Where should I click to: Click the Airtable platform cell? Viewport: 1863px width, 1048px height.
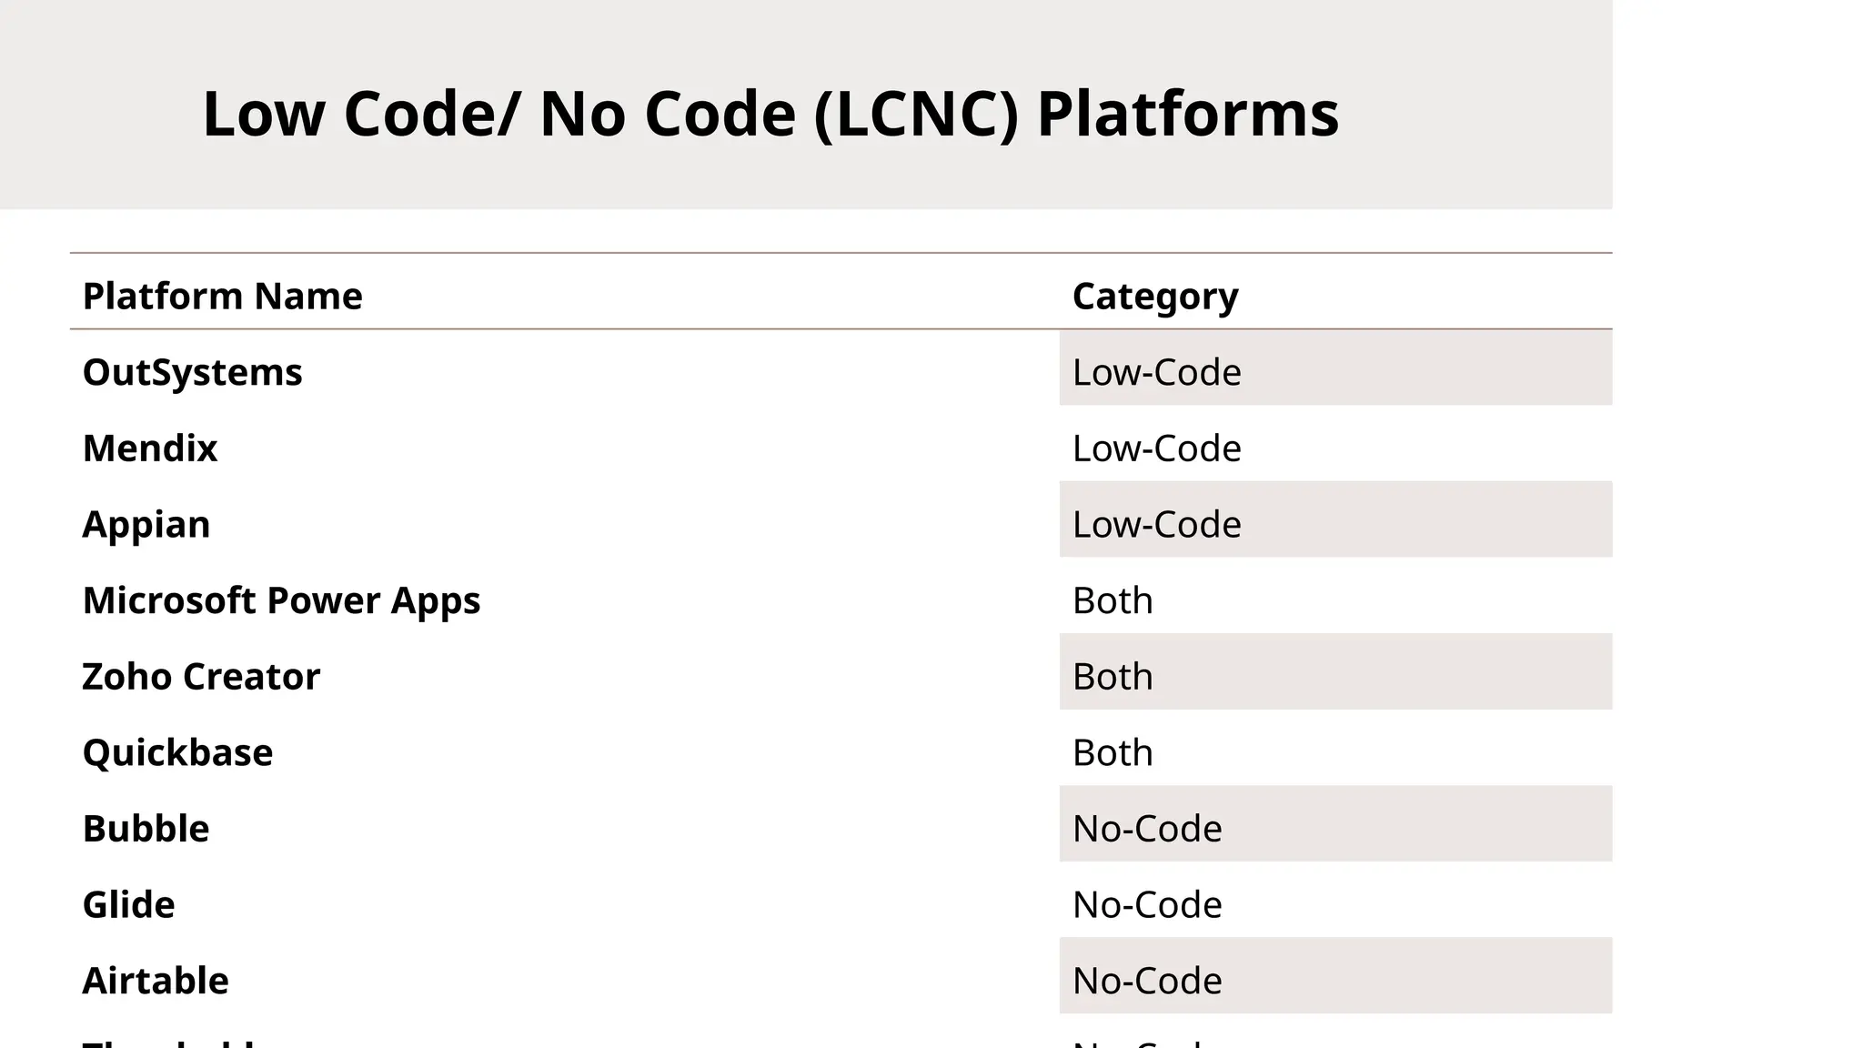[x=156, y=981]
